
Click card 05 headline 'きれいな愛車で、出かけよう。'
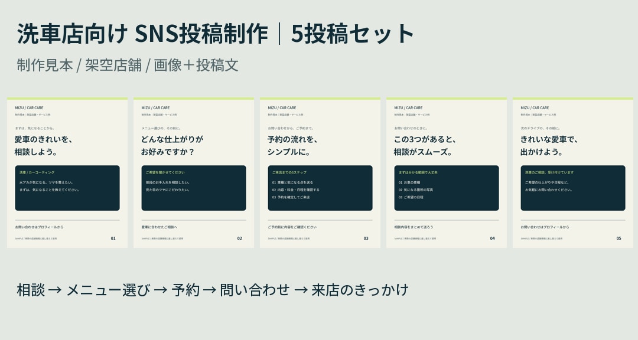click(x=549, y=146)
